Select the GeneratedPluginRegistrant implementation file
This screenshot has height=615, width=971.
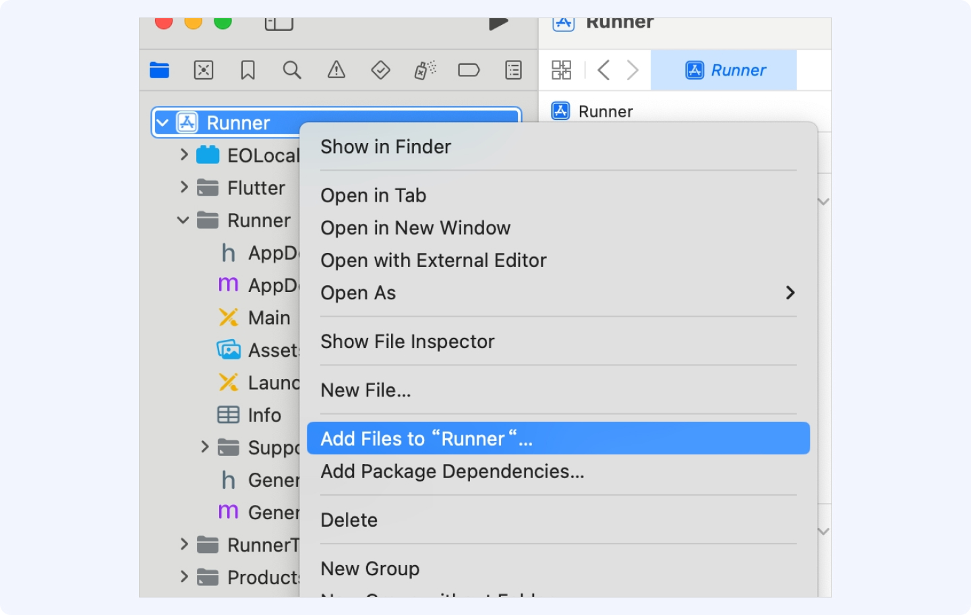[x=260, y=512]
